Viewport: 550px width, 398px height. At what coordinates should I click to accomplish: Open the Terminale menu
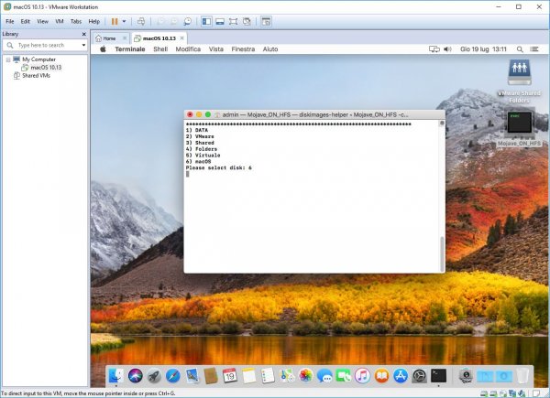[130, 49]
